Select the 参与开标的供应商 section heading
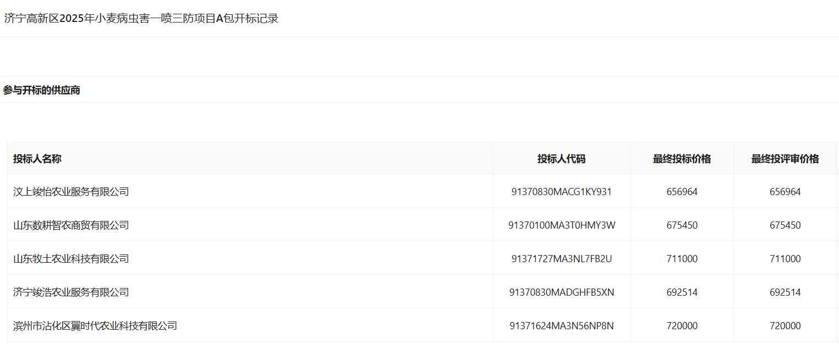This screenshot has height=349, width=839. (x=42, y=90)
